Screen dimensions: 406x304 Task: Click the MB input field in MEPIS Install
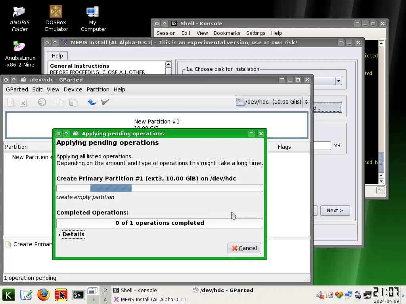[x=322, y=146]
